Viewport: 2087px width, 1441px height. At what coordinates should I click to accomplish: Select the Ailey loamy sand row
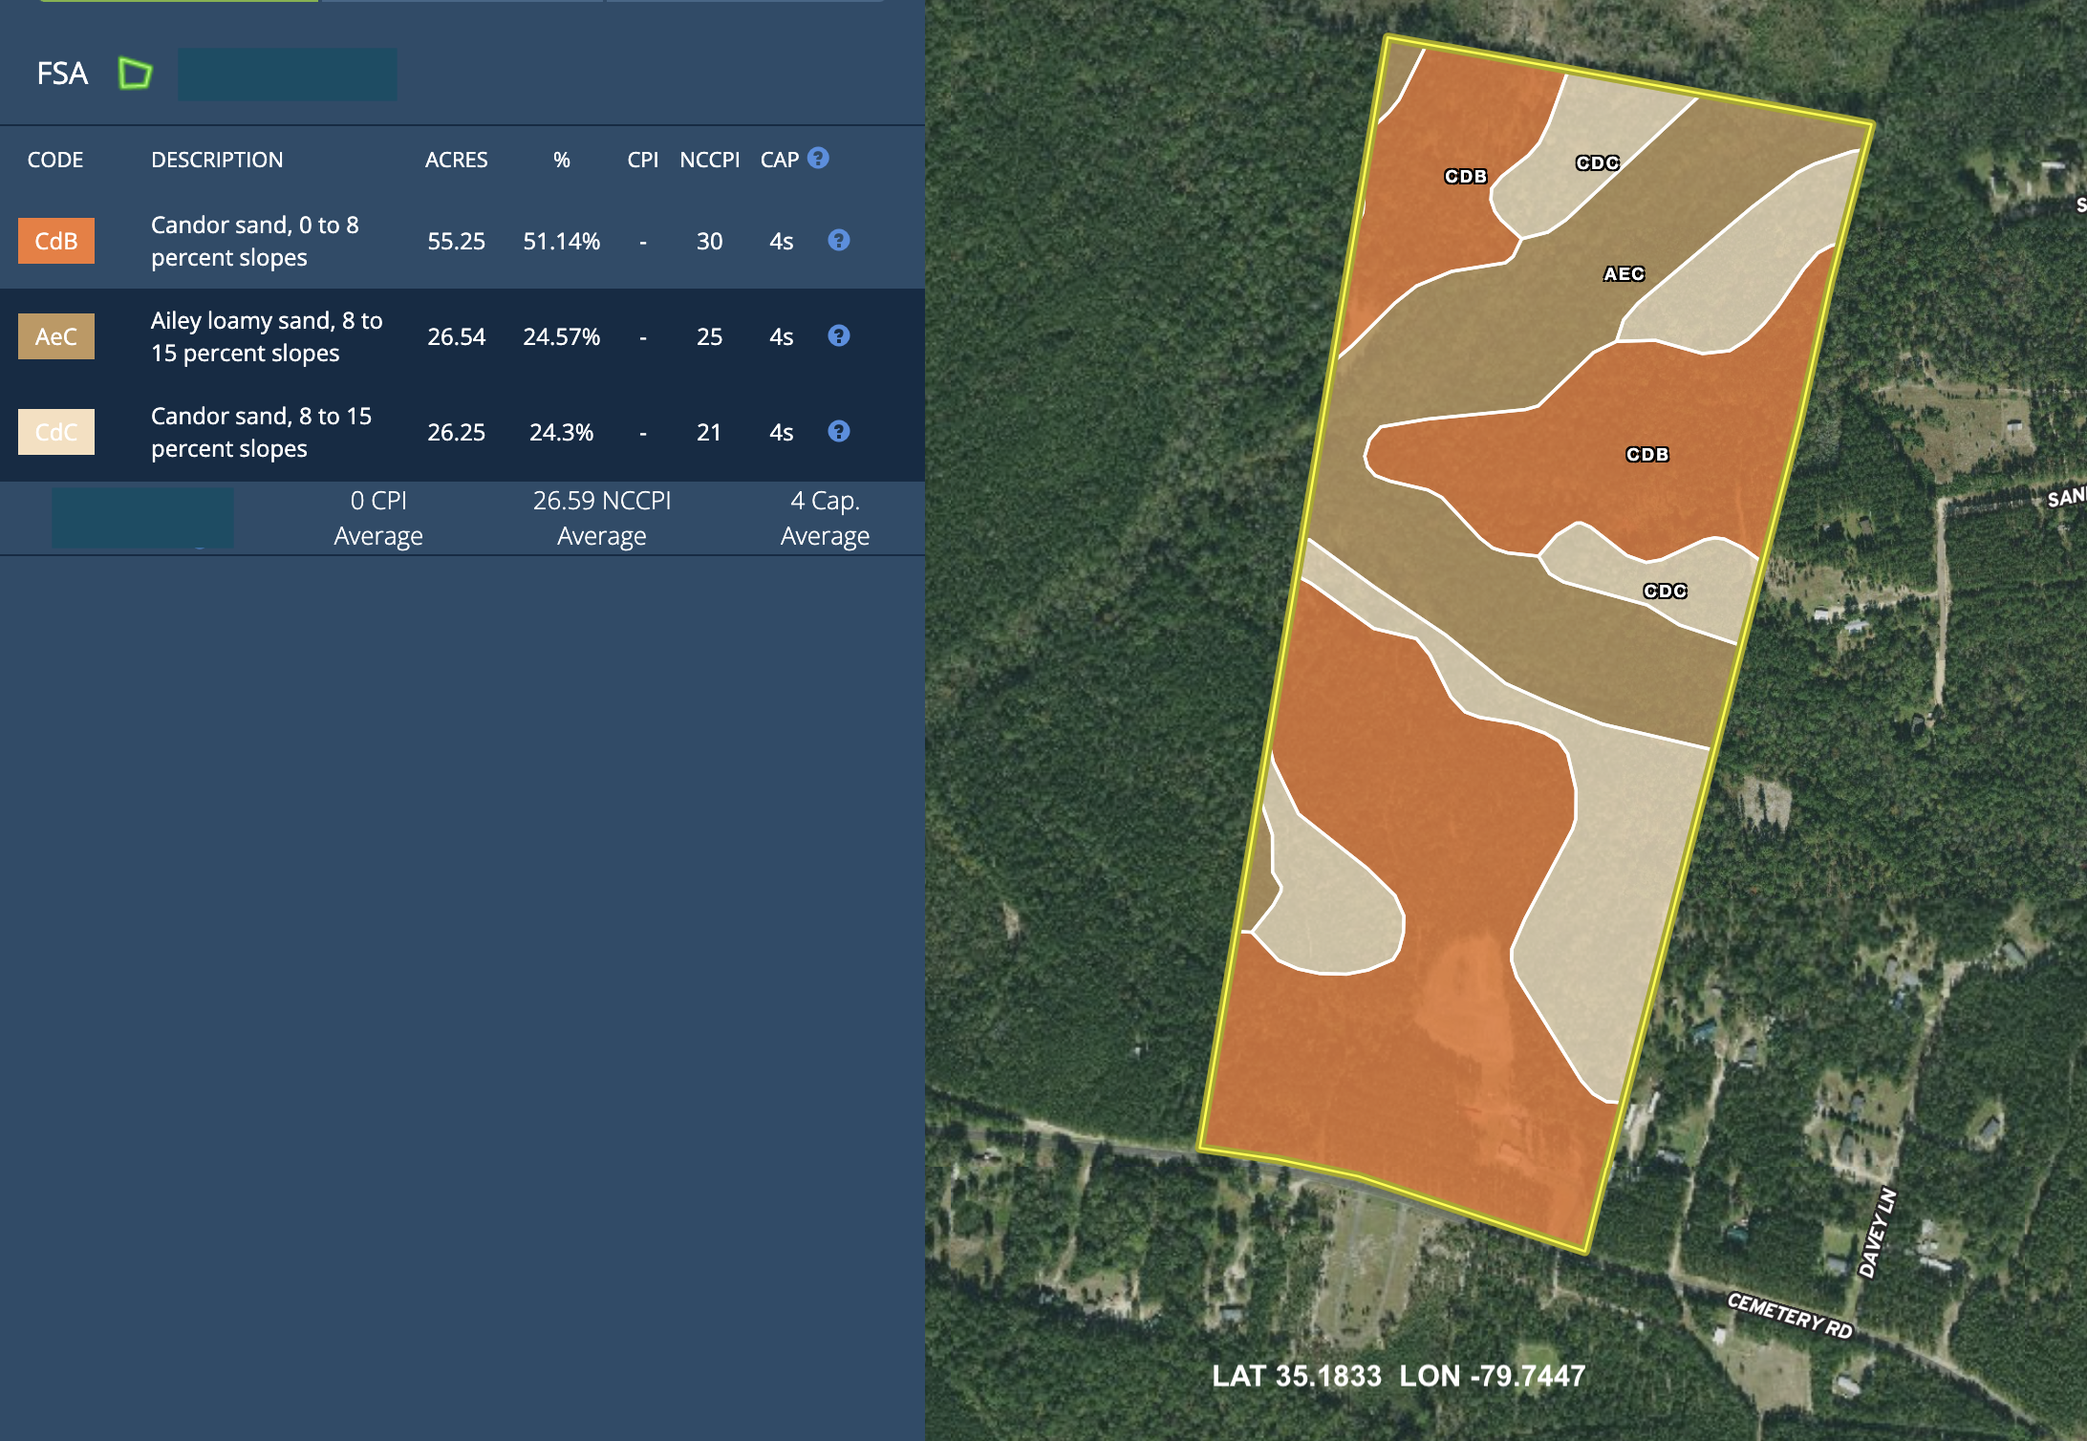point(267,336)
